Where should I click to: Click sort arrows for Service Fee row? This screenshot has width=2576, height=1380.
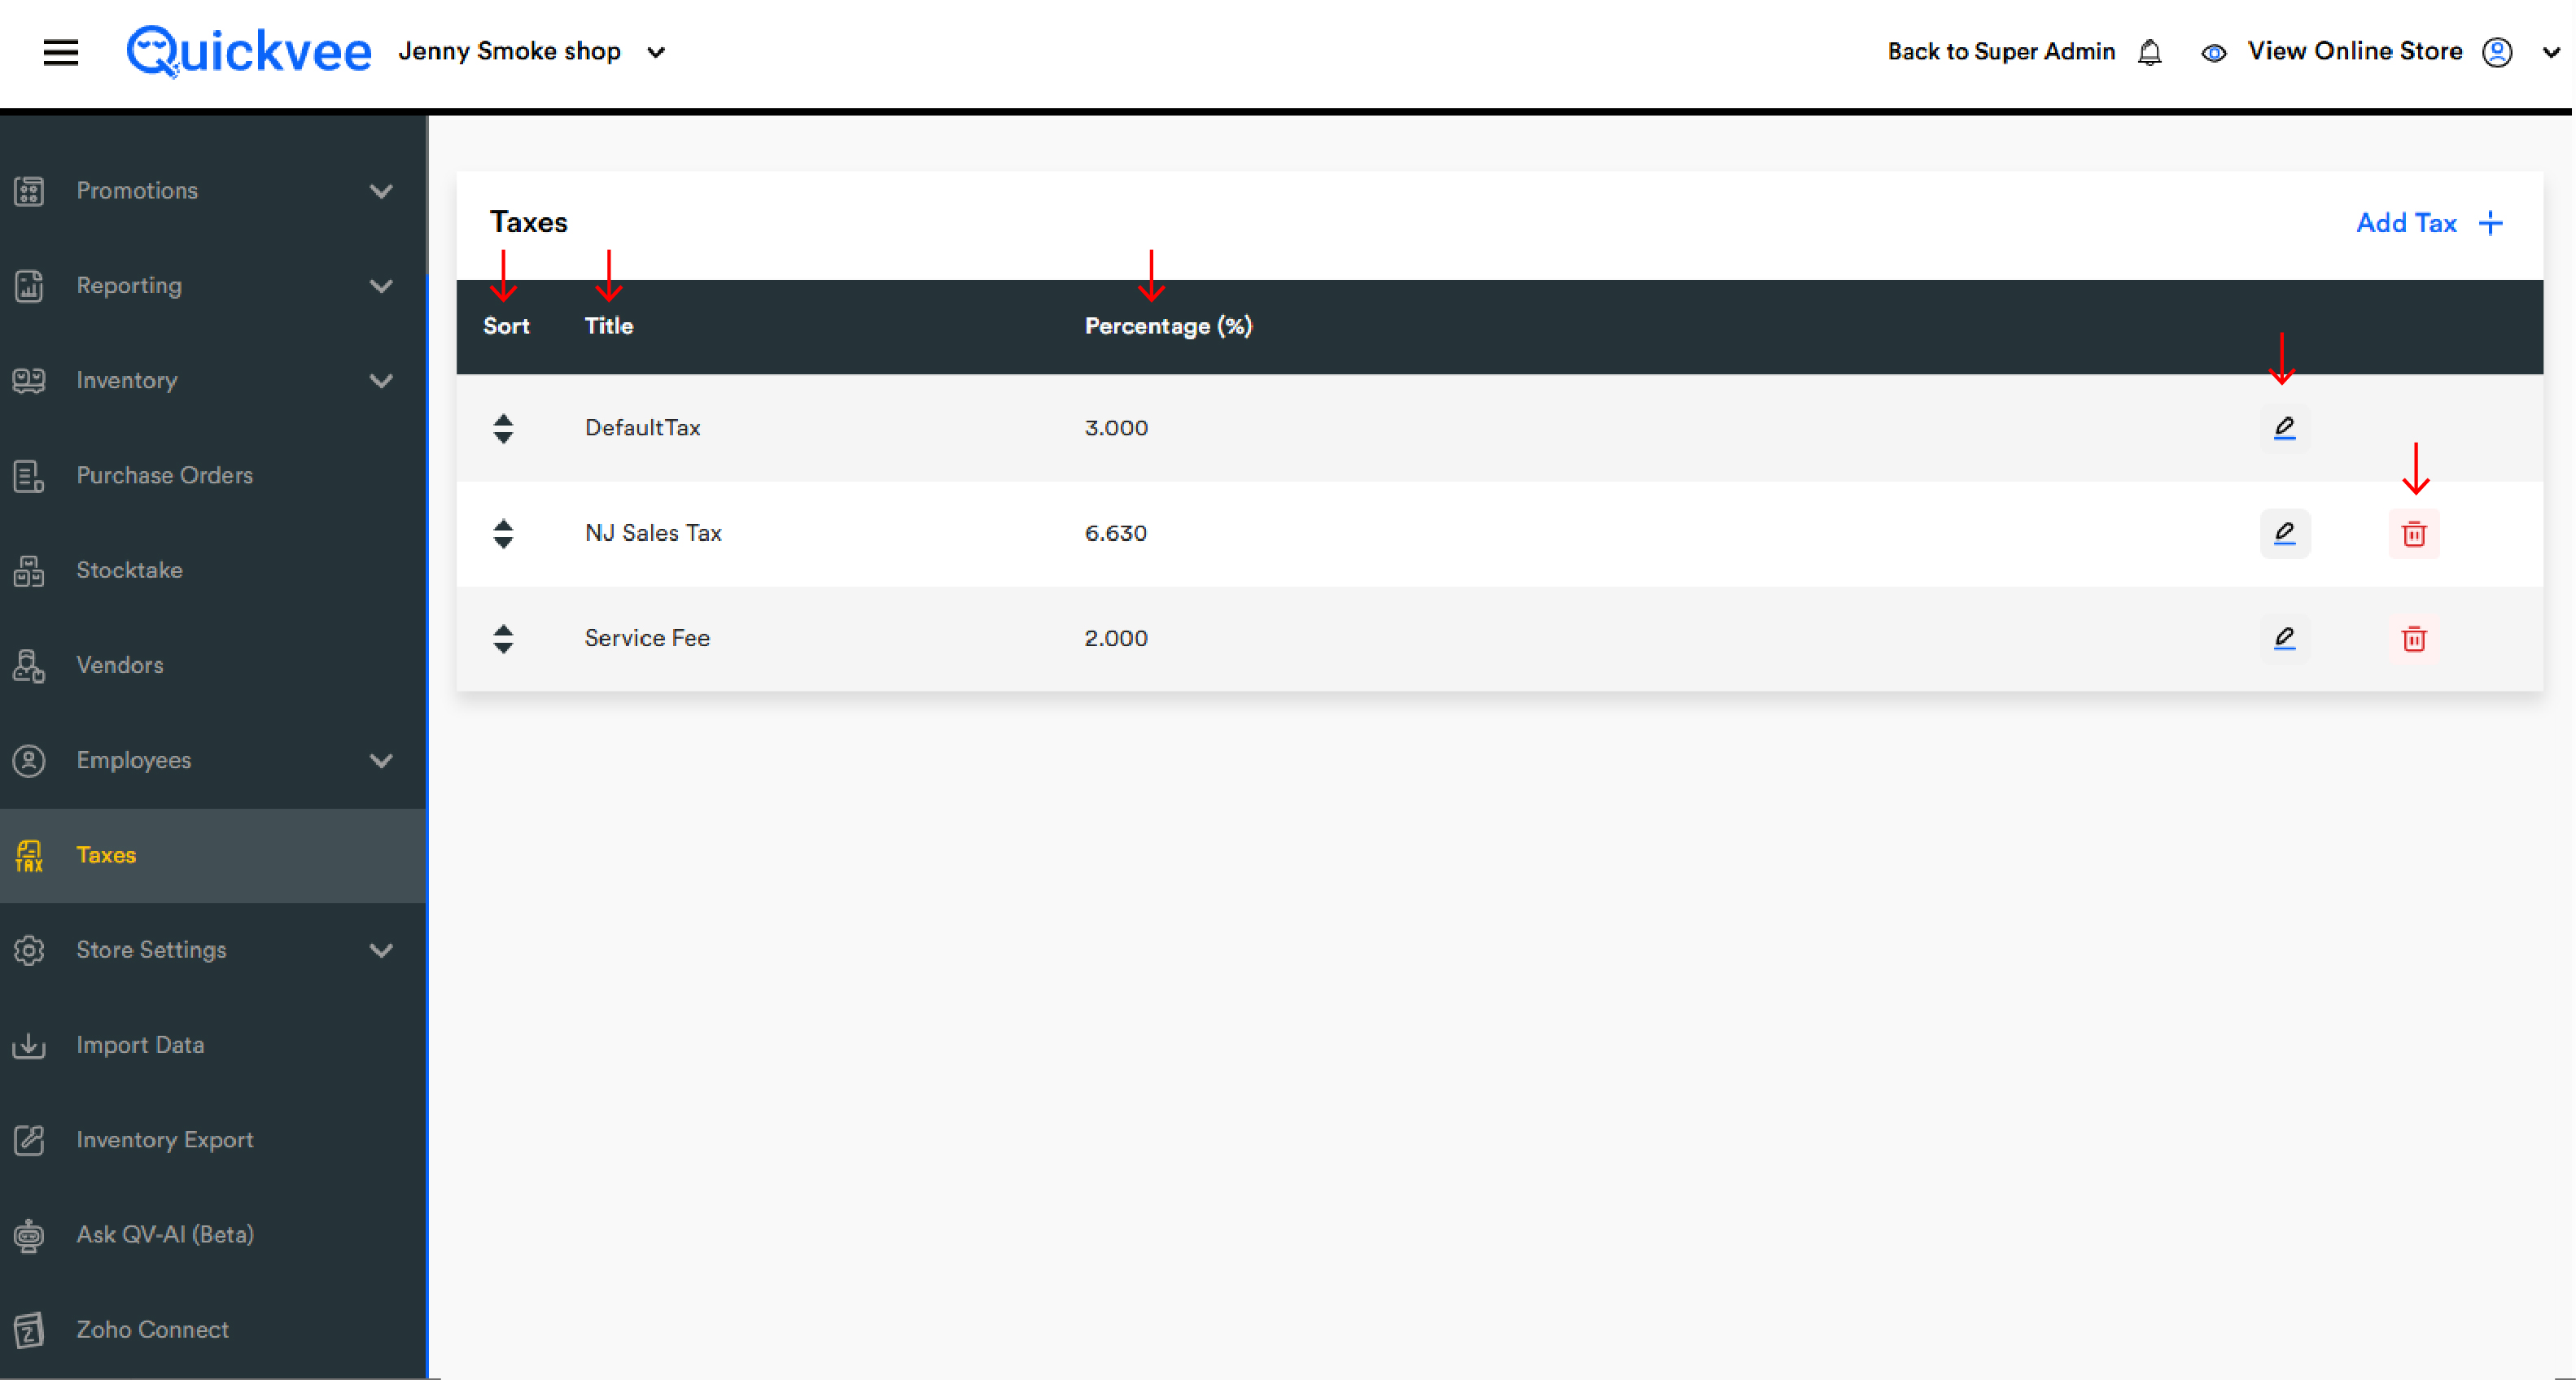coord(503,639)
